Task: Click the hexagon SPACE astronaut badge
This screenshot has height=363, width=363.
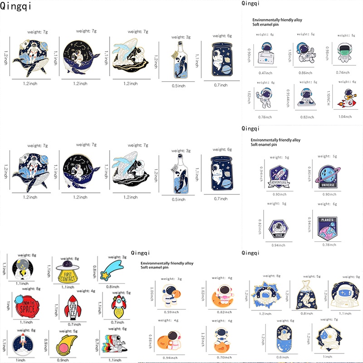Action: coord(279,229)
